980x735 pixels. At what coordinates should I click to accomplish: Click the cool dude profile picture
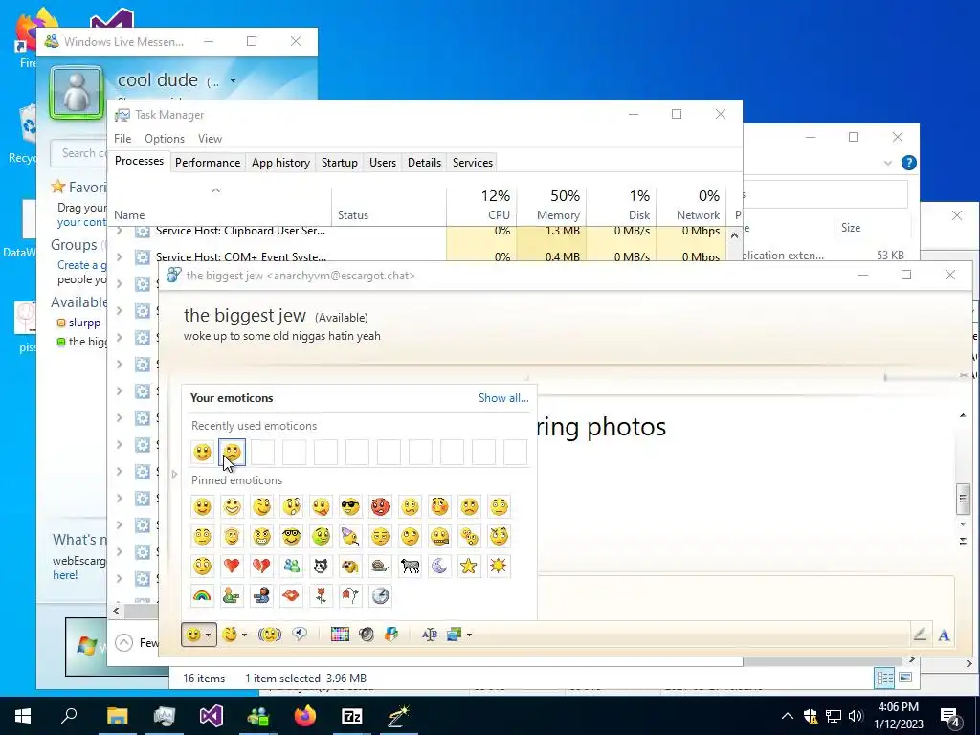[77, 92]
